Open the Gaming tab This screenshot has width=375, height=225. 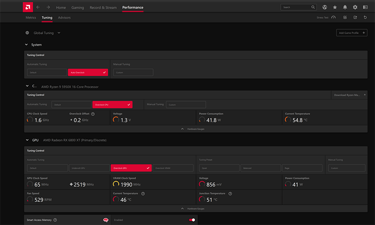coord(77,7)
